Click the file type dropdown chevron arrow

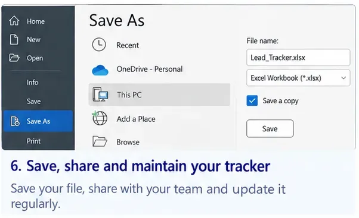[343, 78]
